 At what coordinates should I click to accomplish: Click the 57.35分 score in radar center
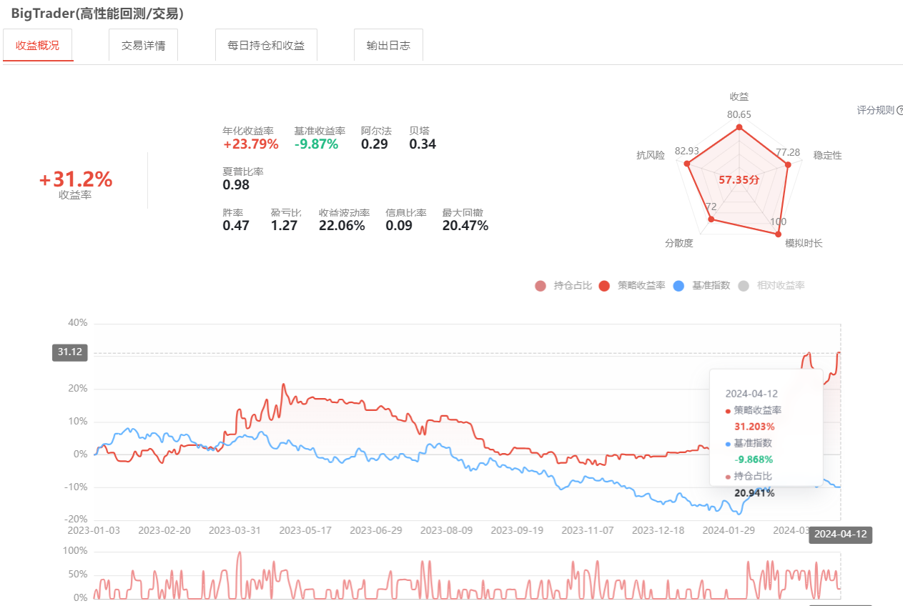pos(739,180)
